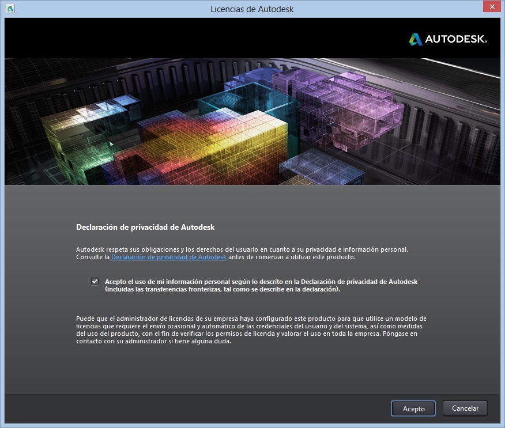Click the 'Licencias de Autodesk' window title

pyautogui.click(x=252, y=9)
